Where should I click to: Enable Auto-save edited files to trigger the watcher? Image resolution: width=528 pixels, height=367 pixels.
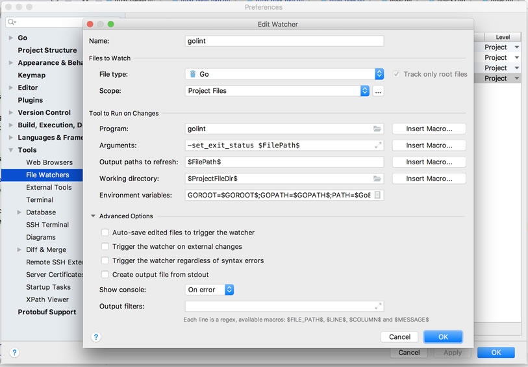coord(105,233)
